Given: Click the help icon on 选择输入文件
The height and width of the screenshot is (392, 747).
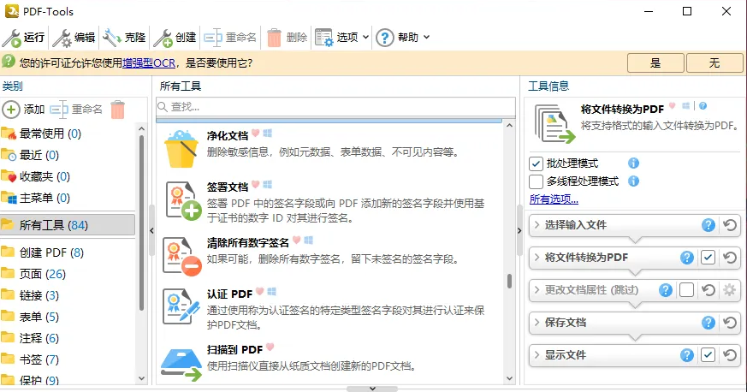Looking at the screenshot, I should click(708, 225).
